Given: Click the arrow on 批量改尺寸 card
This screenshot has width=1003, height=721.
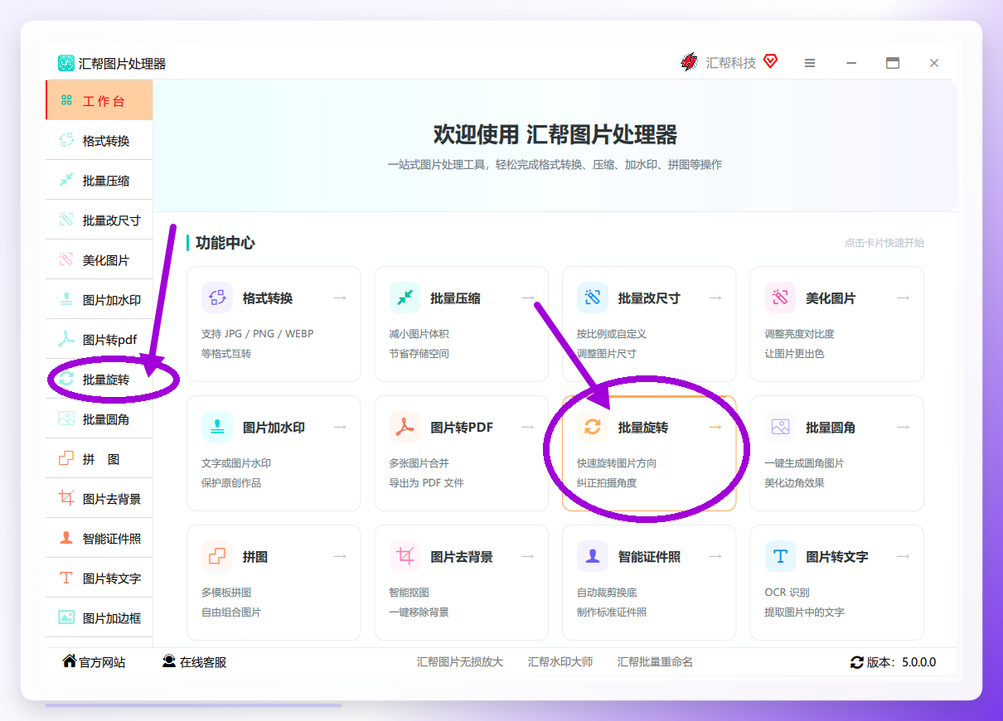Looking at the screenshot, I should tap(715, 298).
